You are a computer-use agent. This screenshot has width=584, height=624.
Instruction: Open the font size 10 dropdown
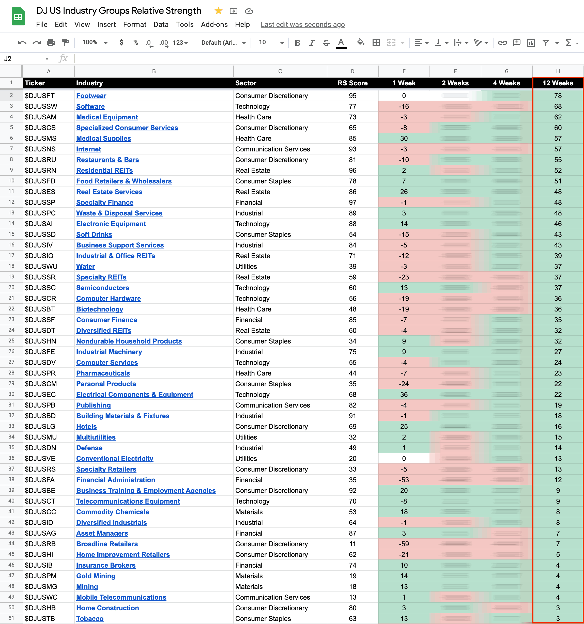coord(271,42)
